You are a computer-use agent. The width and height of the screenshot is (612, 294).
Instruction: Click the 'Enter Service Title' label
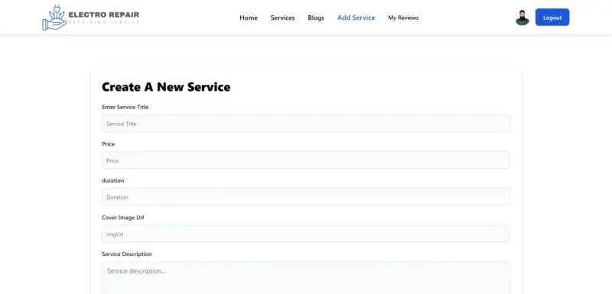point(125,107)
